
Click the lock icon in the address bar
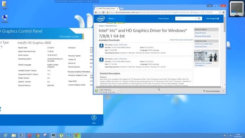(x=108, y=12)
